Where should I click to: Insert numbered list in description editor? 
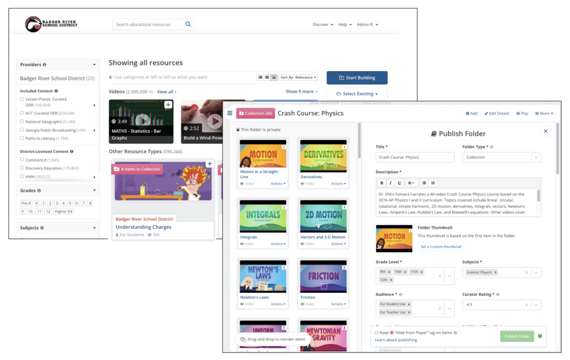433,183
